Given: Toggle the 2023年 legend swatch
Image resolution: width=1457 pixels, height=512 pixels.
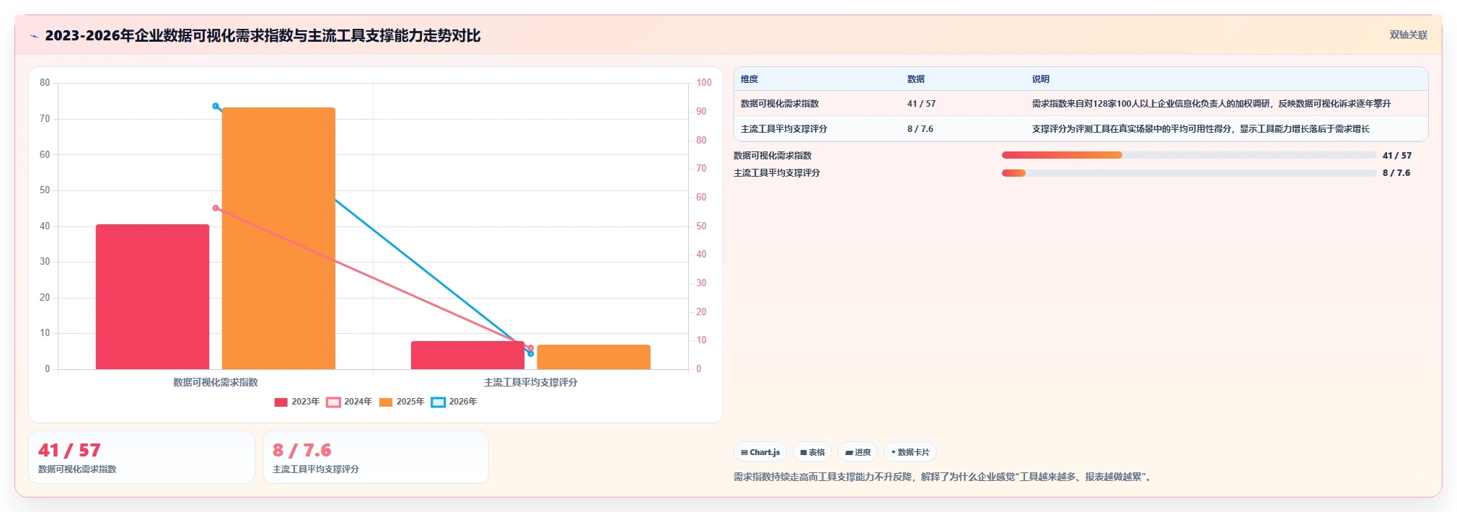Looking at the screenshot, I should click(x=281, y=402).
